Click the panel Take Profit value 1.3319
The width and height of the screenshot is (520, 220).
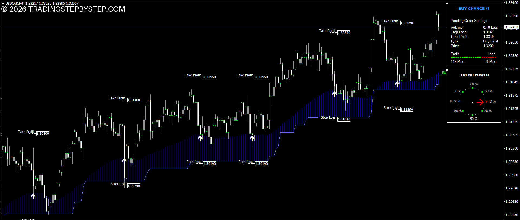point(488,37)
